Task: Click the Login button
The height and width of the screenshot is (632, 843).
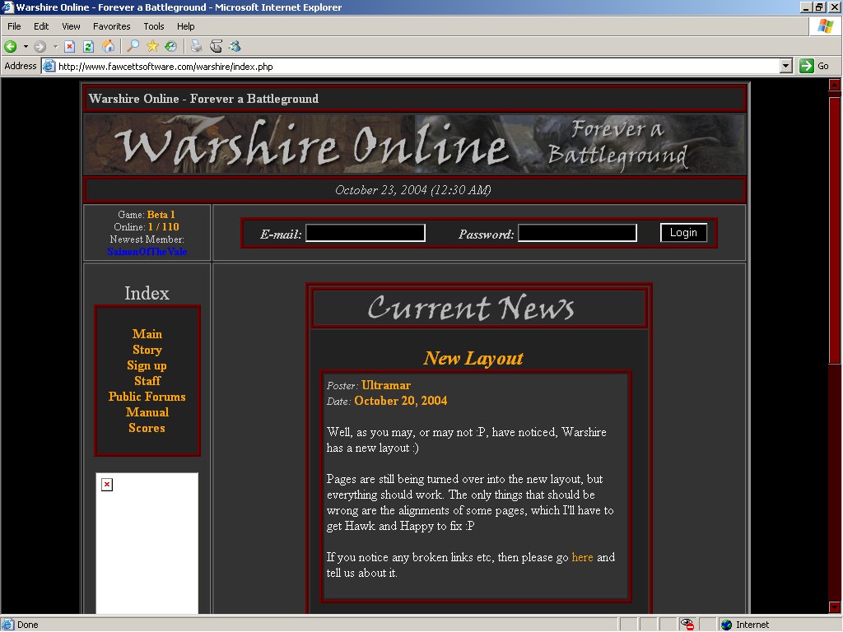Action: 683,233
